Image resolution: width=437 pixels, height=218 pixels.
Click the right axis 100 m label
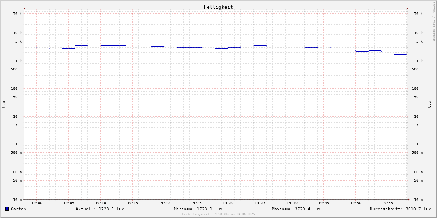[x=417, y=172]
